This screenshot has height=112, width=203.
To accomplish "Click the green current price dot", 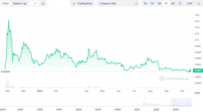I will (x=190, y=70).
